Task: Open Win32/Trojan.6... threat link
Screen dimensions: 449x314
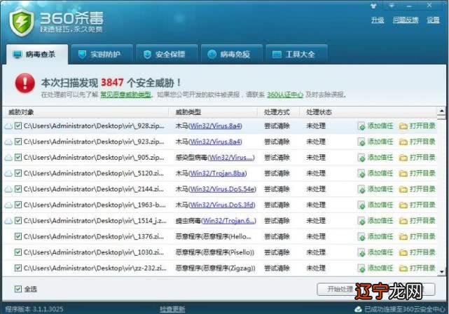Action: (x=228, y=221)
